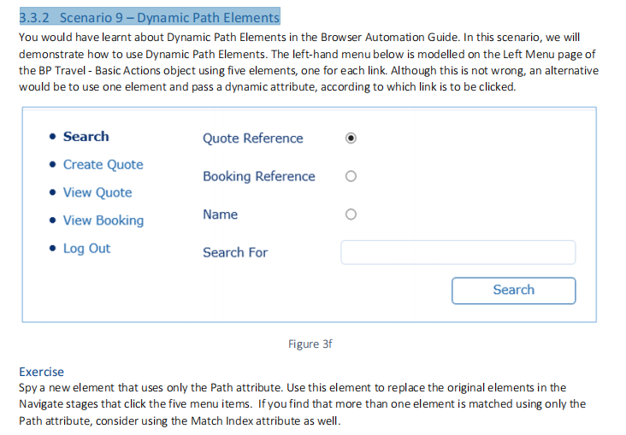Click the bold Search item in left menu
This screenshot has width=626, height=435.
click(x=86, y=137)
